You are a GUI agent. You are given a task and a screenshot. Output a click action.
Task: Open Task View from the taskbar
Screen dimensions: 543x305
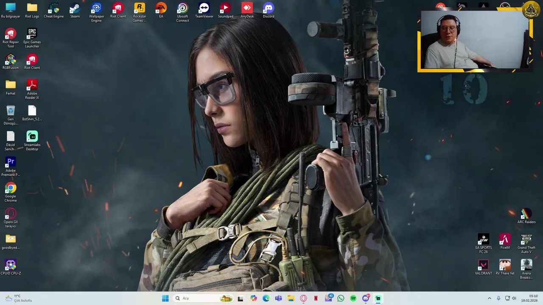(x=241, y=298)
